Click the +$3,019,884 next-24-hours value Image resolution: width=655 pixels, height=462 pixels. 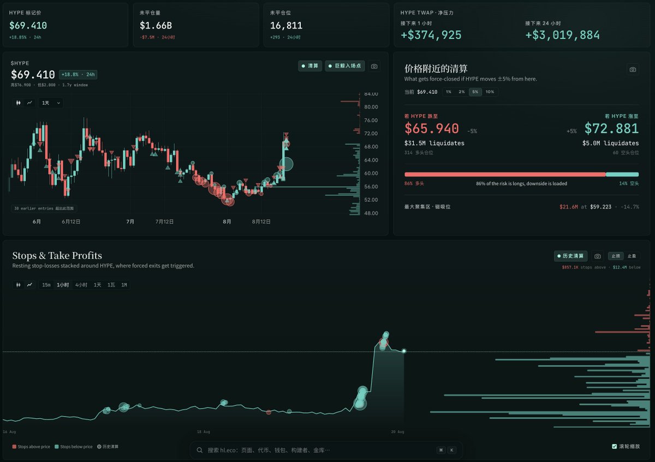562,35
